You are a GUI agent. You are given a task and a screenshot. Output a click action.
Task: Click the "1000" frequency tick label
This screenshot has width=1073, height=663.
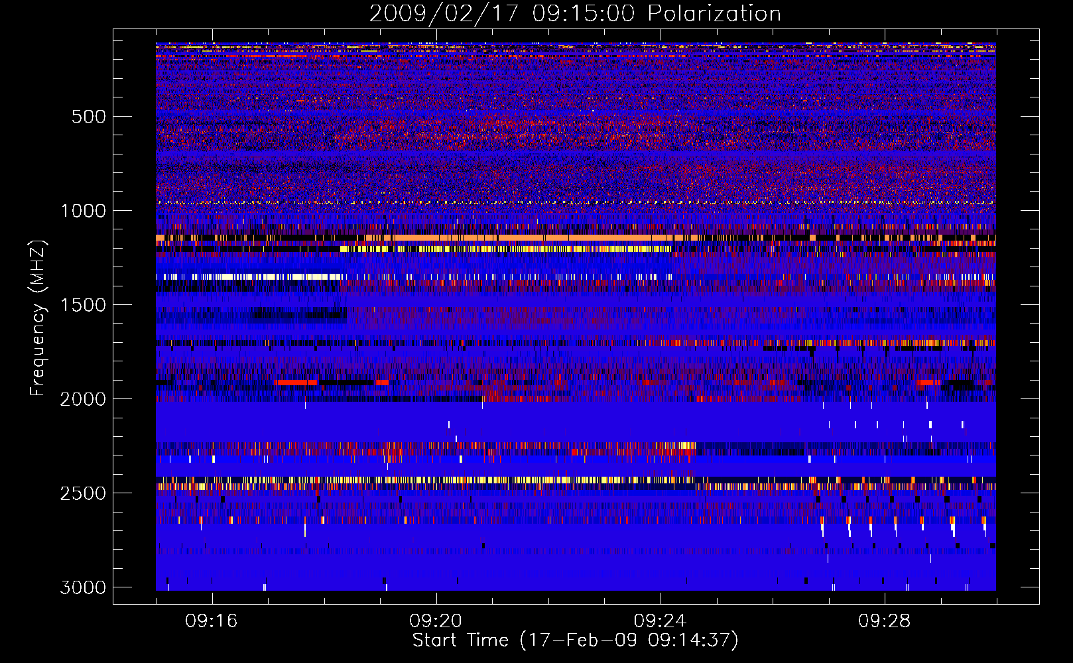[83, 211]
